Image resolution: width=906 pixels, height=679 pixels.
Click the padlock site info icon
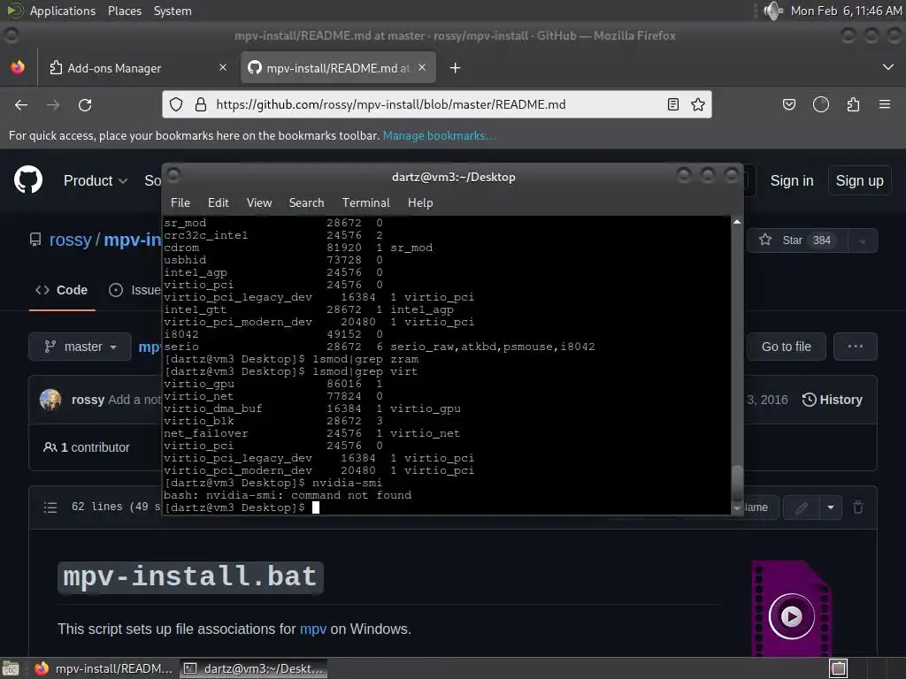(201, 104)
